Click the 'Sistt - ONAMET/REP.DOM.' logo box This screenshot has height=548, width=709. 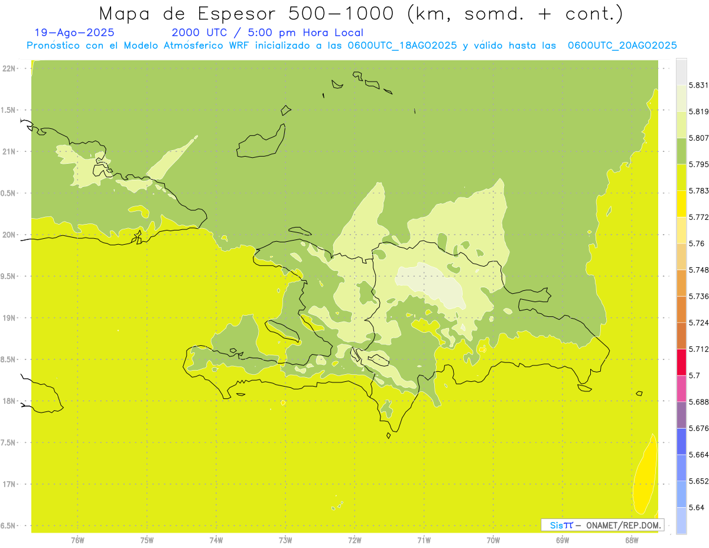pyautogui.click(x=602, y=525)
